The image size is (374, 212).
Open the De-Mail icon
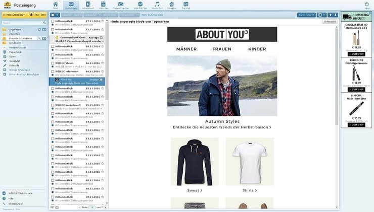pyautogui.click(x=186, y=4)
